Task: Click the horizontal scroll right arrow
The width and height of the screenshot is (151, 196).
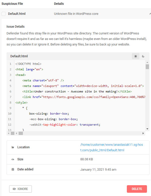Action: click(x=143, y=133)
